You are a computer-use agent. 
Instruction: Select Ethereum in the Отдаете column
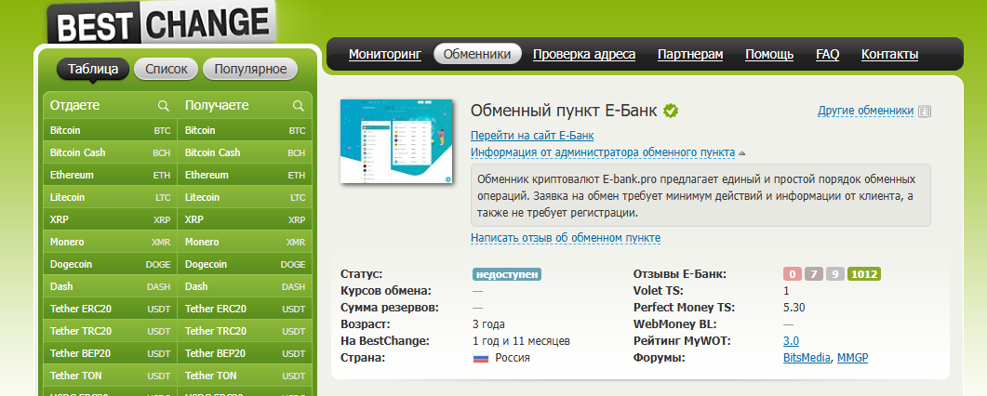point(110,176)
